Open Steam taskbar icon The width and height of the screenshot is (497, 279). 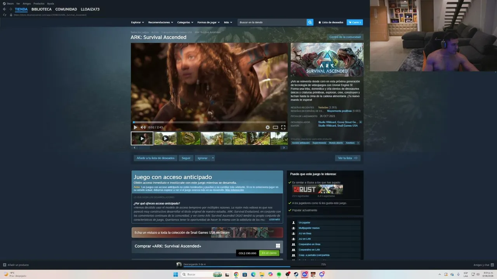tap(296, 274)
